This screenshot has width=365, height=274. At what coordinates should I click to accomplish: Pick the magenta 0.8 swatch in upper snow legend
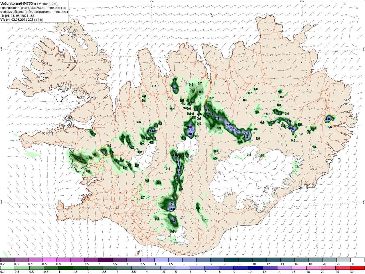point(63,260)
